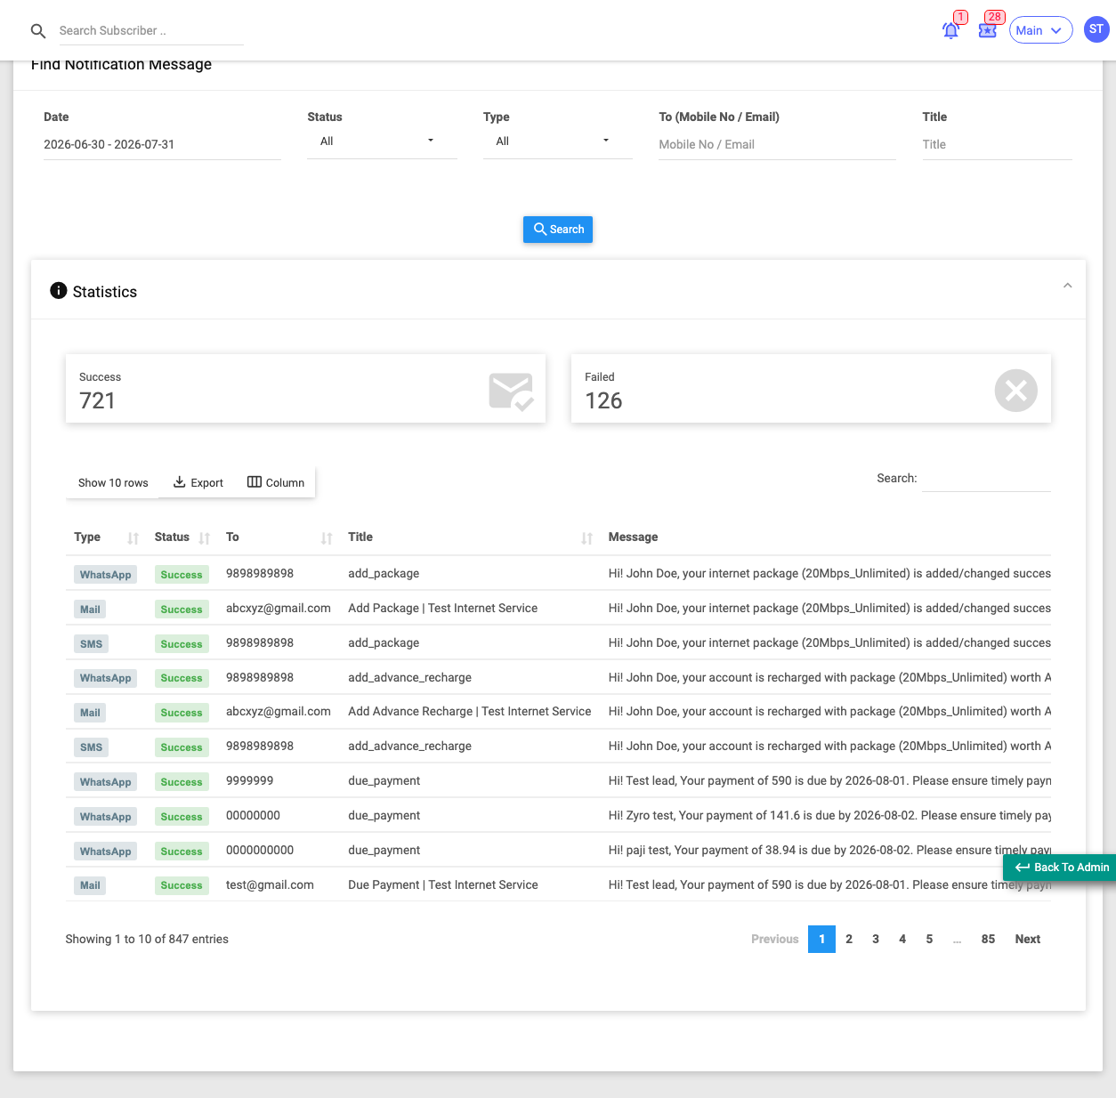Open the ticket icon with 28 badge
The height and width of the screenshot is (1098, 1116).
987,30
